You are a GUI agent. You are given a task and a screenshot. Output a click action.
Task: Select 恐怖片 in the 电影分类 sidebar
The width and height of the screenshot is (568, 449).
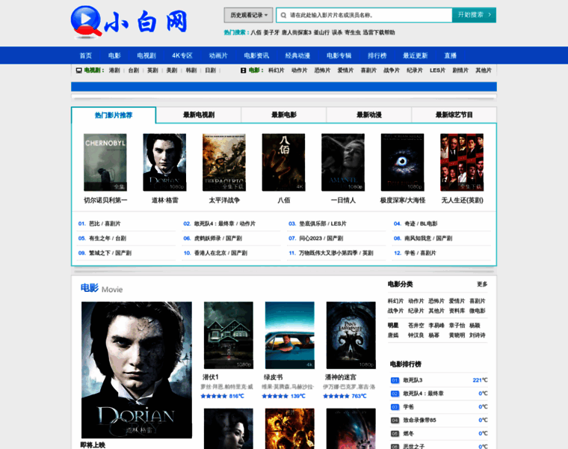436,301
